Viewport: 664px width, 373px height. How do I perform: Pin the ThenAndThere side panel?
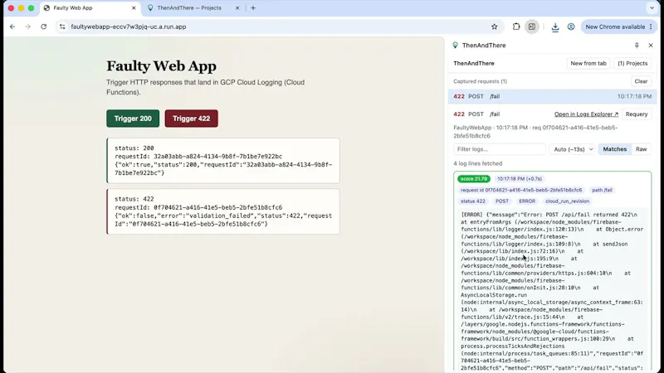click(637, 46)
